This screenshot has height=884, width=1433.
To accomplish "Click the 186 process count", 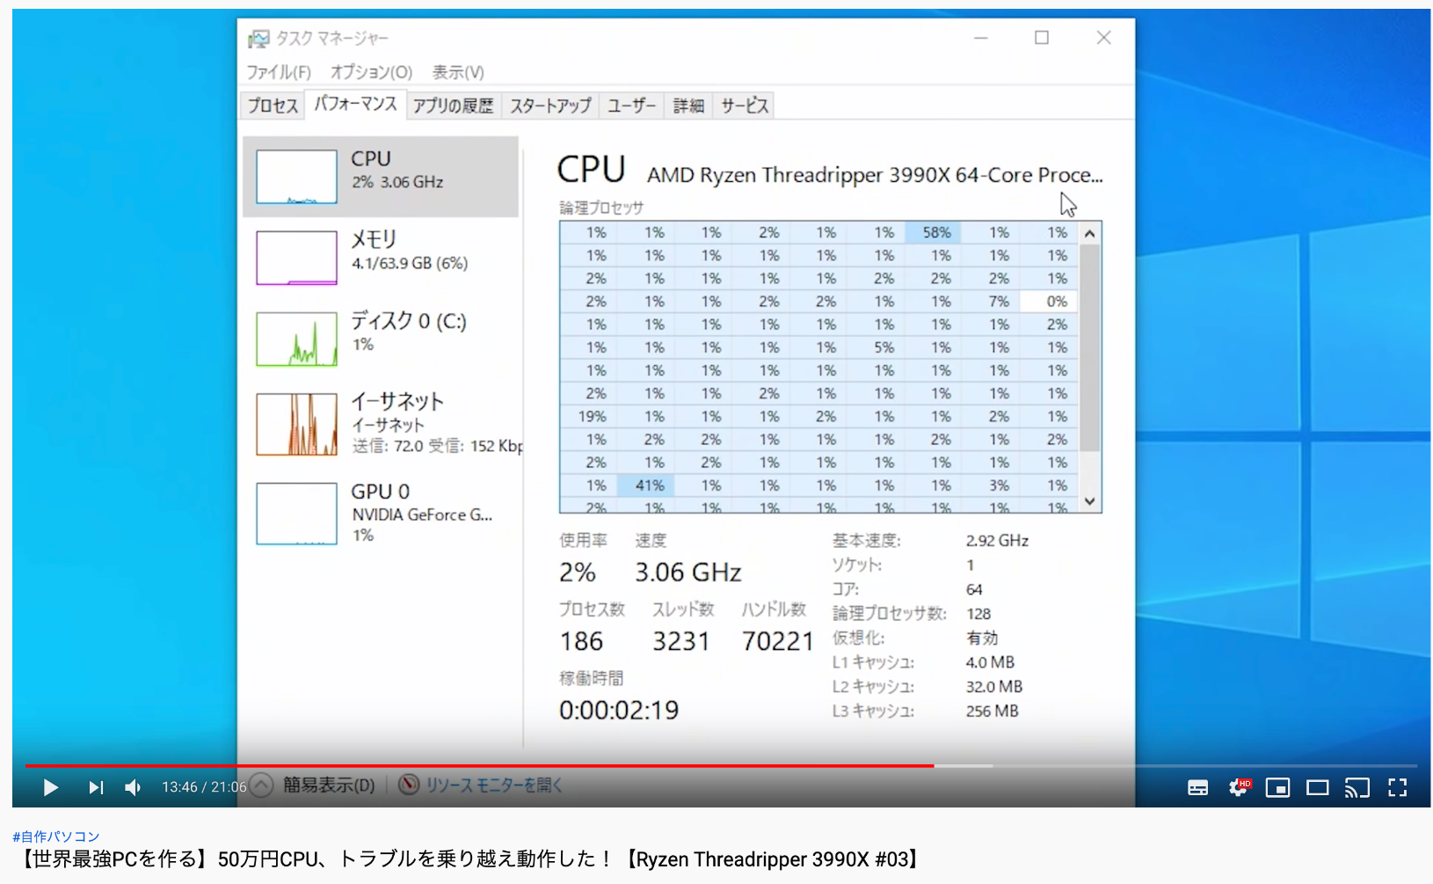I will point(581,641).
